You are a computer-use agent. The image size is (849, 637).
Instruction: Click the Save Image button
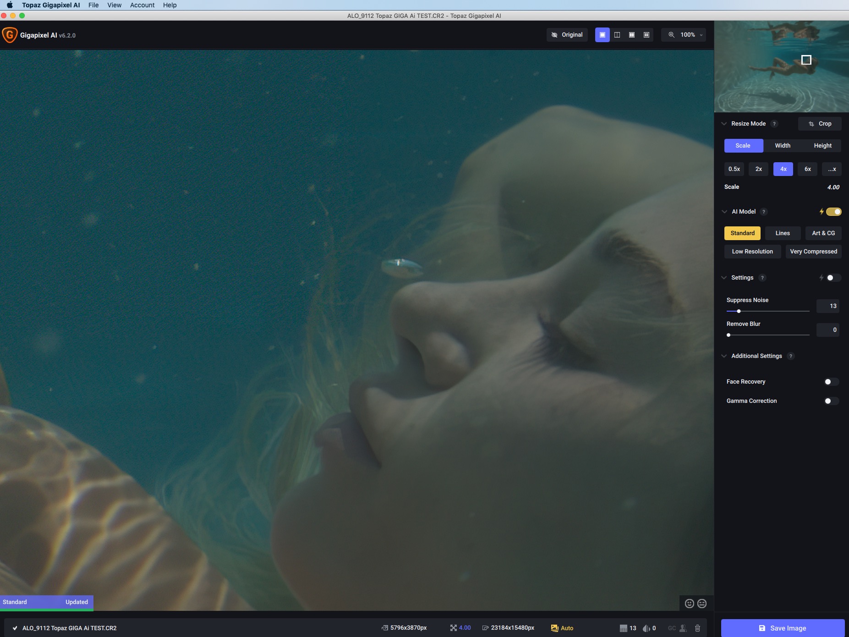pos(782,628)
